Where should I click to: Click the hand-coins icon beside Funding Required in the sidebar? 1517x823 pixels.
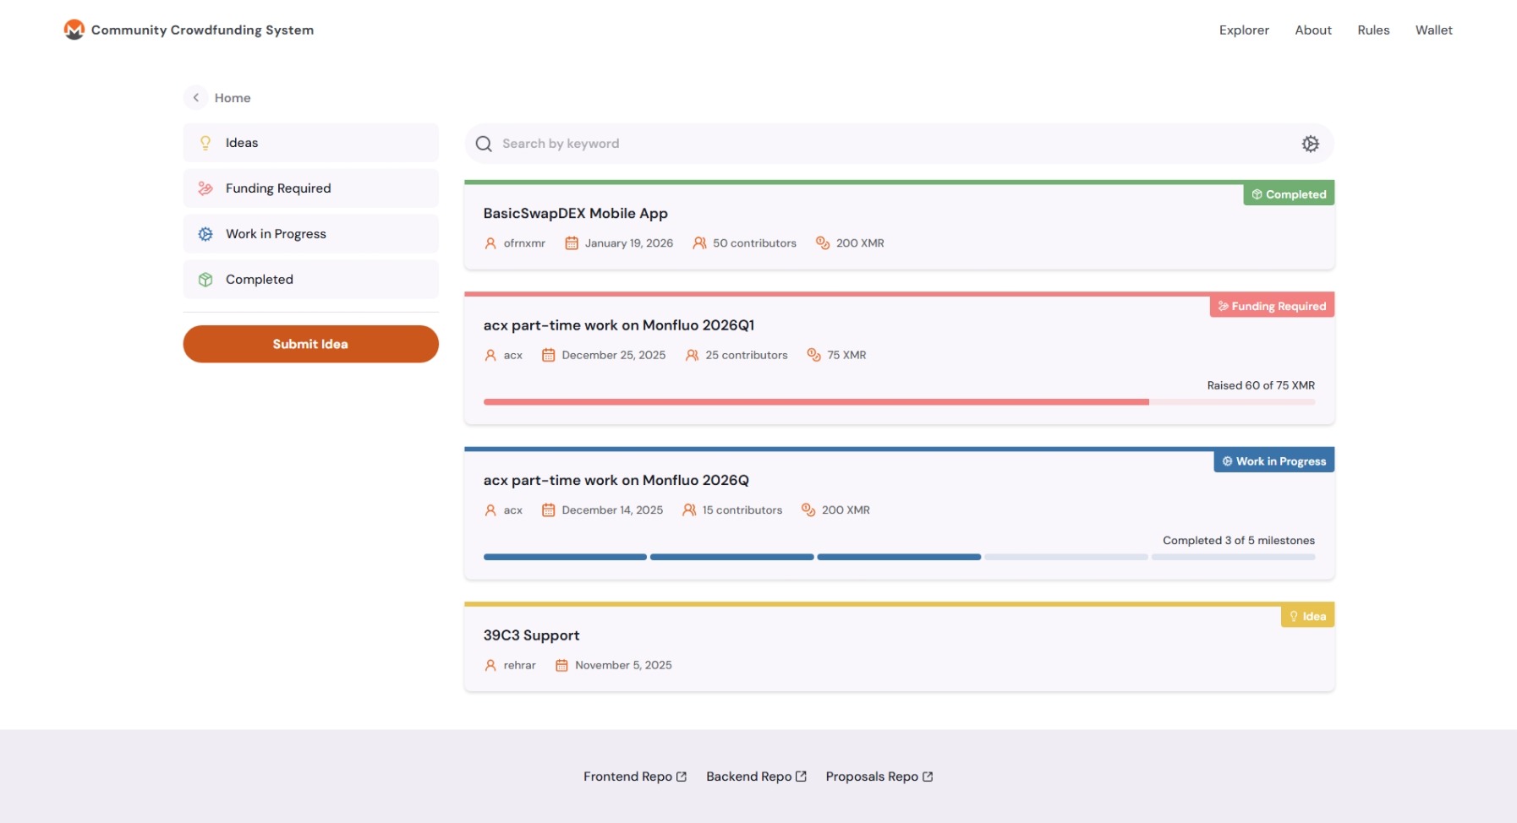tap(205, 188)
